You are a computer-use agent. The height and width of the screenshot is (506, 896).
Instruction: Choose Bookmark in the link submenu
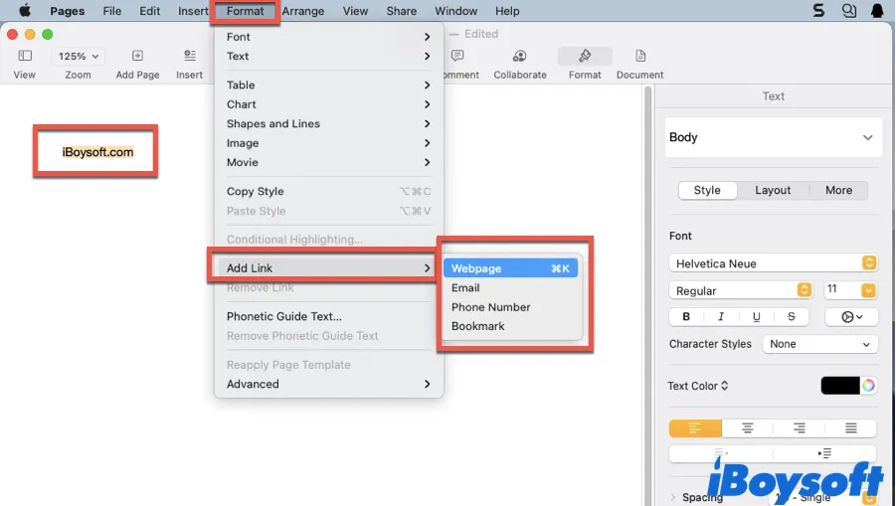(x=478, y=326)
